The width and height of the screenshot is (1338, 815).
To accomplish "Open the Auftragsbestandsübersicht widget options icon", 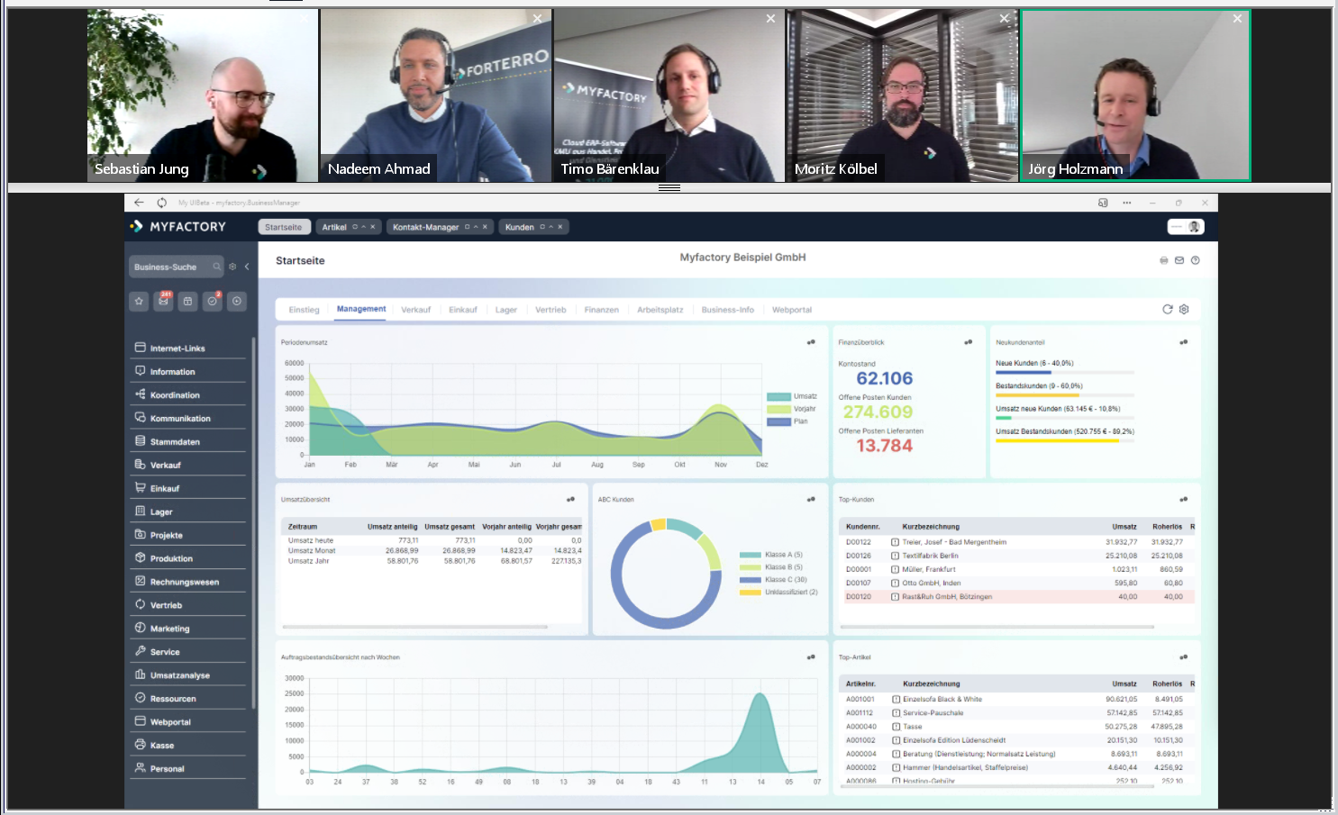I will click(811, 657).
